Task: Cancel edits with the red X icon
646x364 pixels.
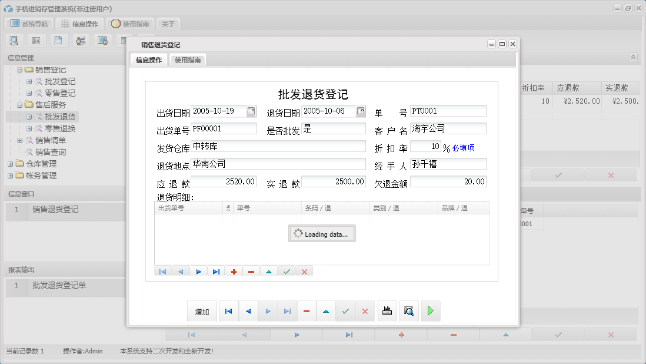Action: coord(304,271)
